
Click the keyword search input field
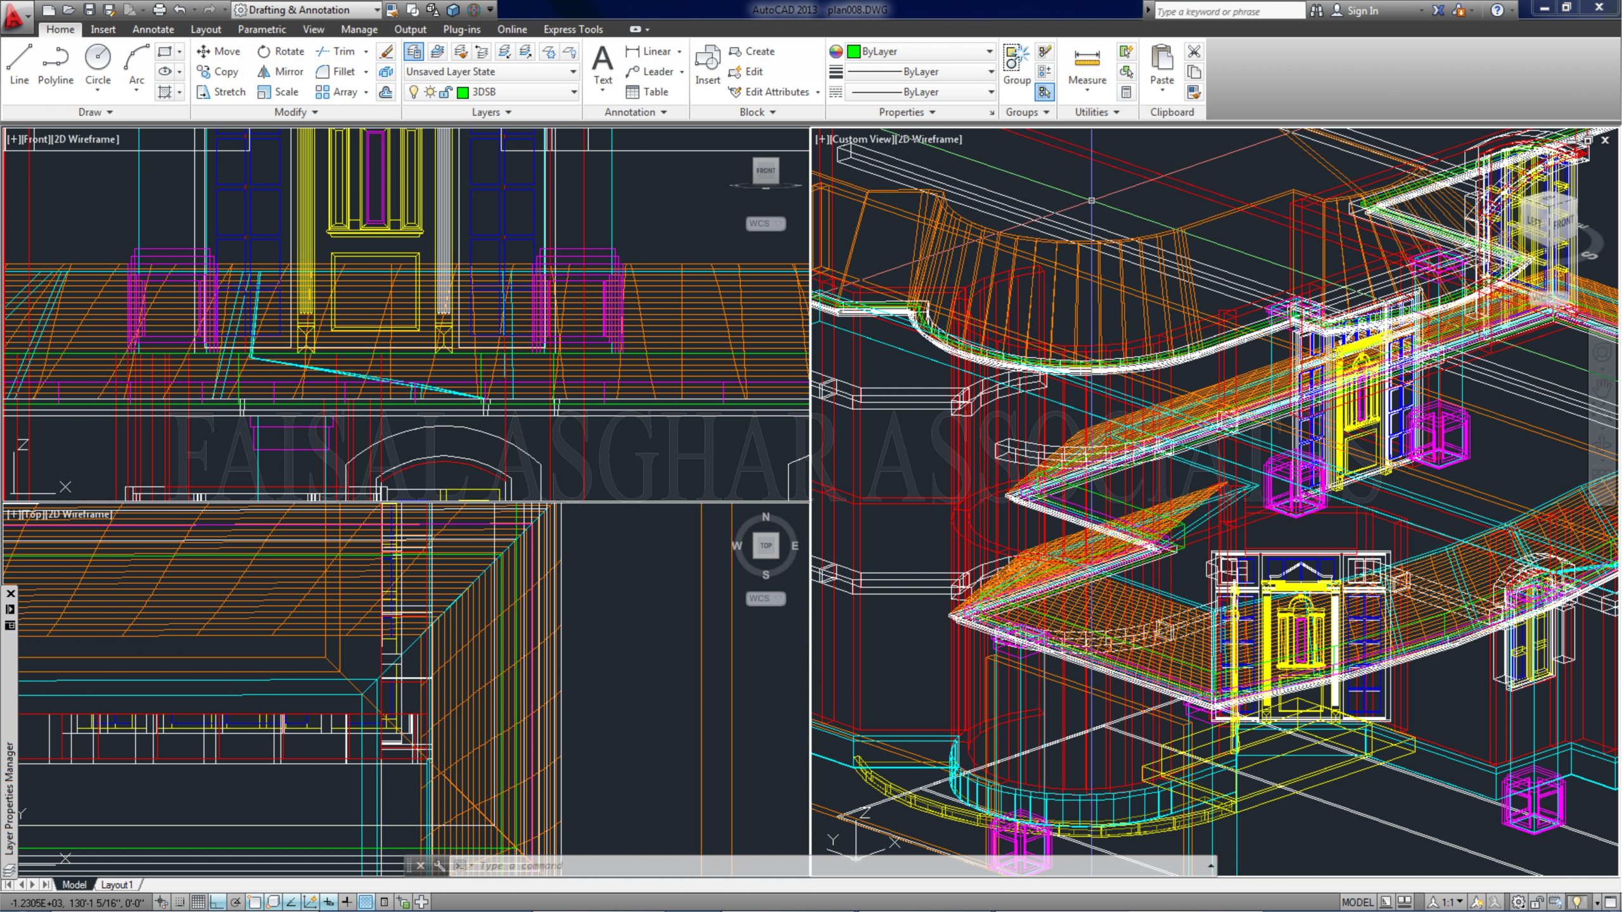pos(1228,11)
